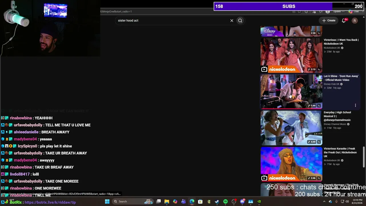Click the browser address bar URL
The image size is (366, 206).
(x=116, y=11)
